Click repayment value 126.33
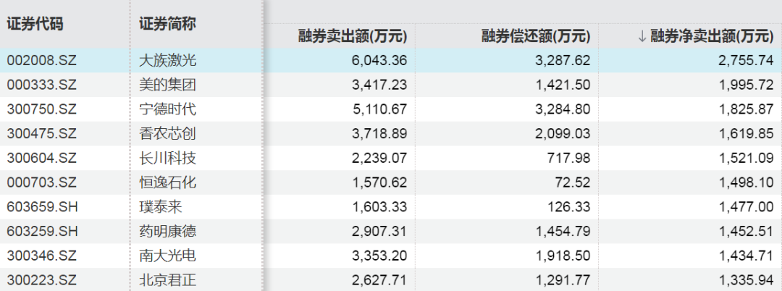 (x=569, y=207)
